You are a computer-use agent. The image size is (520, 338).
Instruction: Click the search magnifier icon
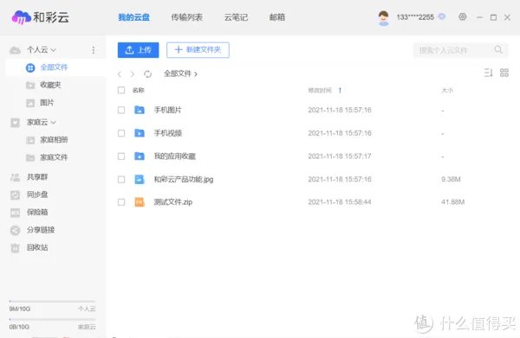[x=498, y=49]
